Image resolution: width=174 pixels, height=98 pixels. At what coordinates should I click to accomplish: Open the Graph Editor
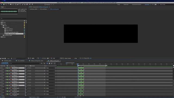[x=55, y=63]
